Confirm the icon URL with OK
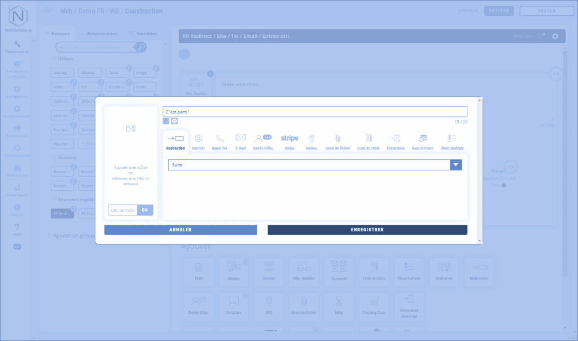This screenshot has height=341, width=578. (x=145, y=210)
